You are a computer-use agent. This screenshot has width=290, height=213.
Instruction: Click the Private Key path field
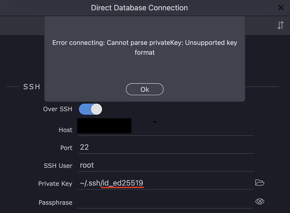[166, 183]
